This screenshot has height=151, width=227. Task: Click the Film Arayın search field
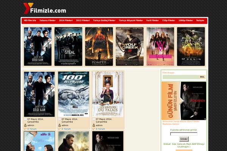[x=181, y=77]
